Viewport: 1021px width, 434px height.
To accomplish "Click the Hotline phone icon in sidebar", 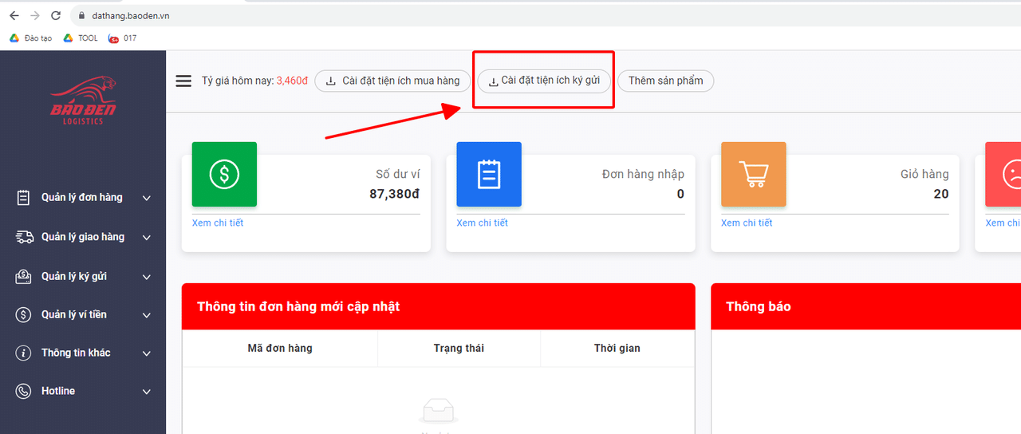I will (24, 391).
